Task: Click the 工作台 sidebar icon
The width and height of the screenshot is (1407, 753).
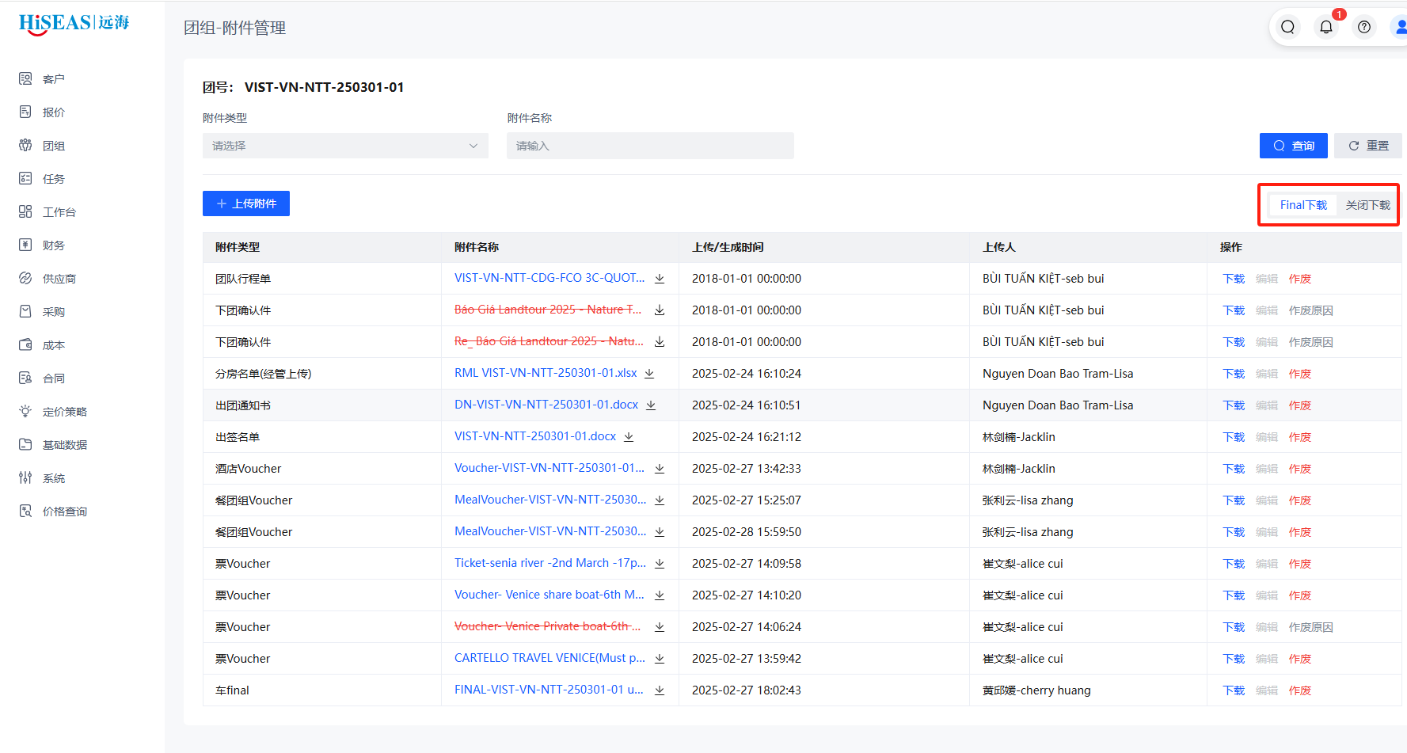Action: click(x=25, y=211)
